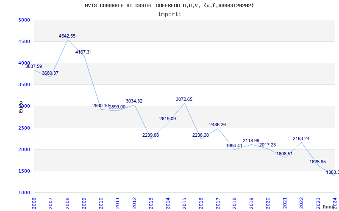
Task: Select the 2010 x-axis year label
Action: 101,203
